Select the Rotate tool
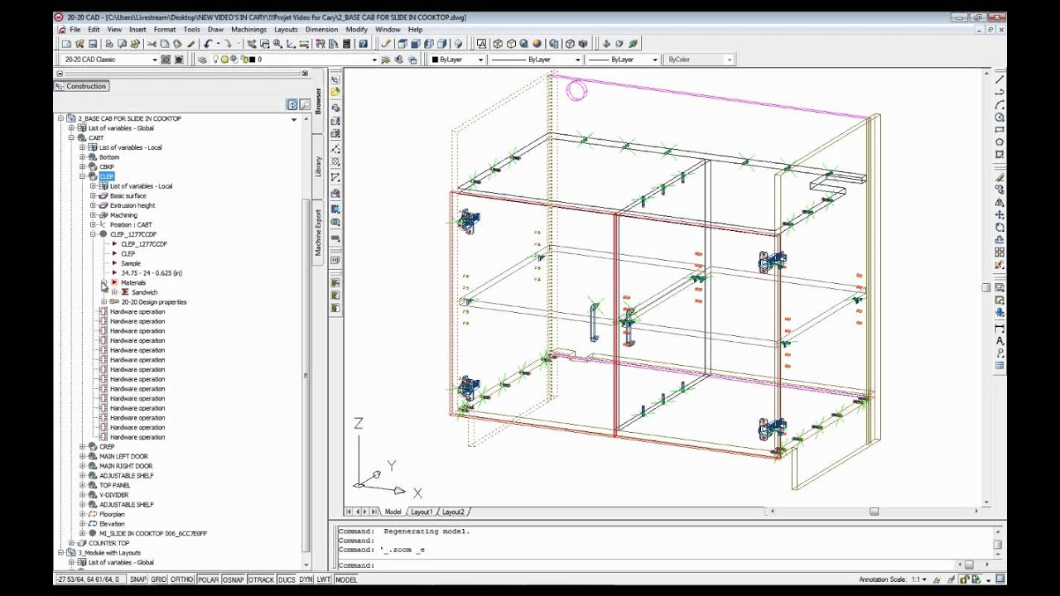Image resolution: width=1060 pixels, height=596 pixels. (1000, 228)
